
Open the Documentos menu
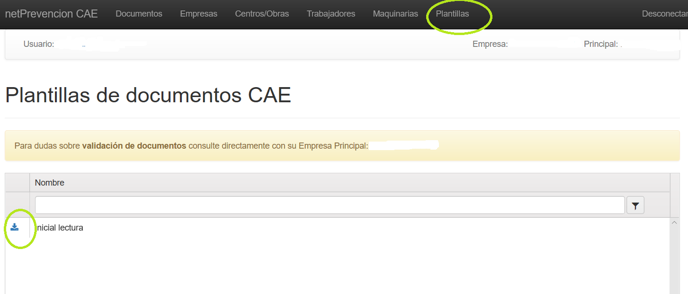pos(139,14)
